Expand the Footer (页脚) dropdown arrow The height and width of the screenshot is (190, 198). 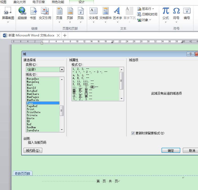(70, 22)
